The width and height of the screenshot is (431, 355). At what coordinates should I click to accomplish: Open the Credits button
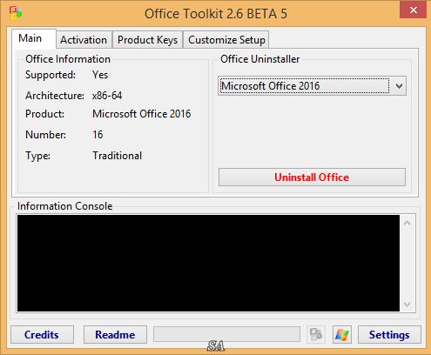42,335
